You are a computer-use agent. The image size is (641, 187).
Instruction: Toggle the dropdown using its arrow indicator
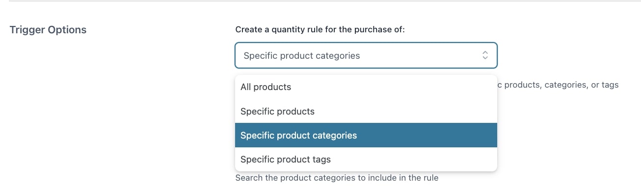tap(485, 55)
